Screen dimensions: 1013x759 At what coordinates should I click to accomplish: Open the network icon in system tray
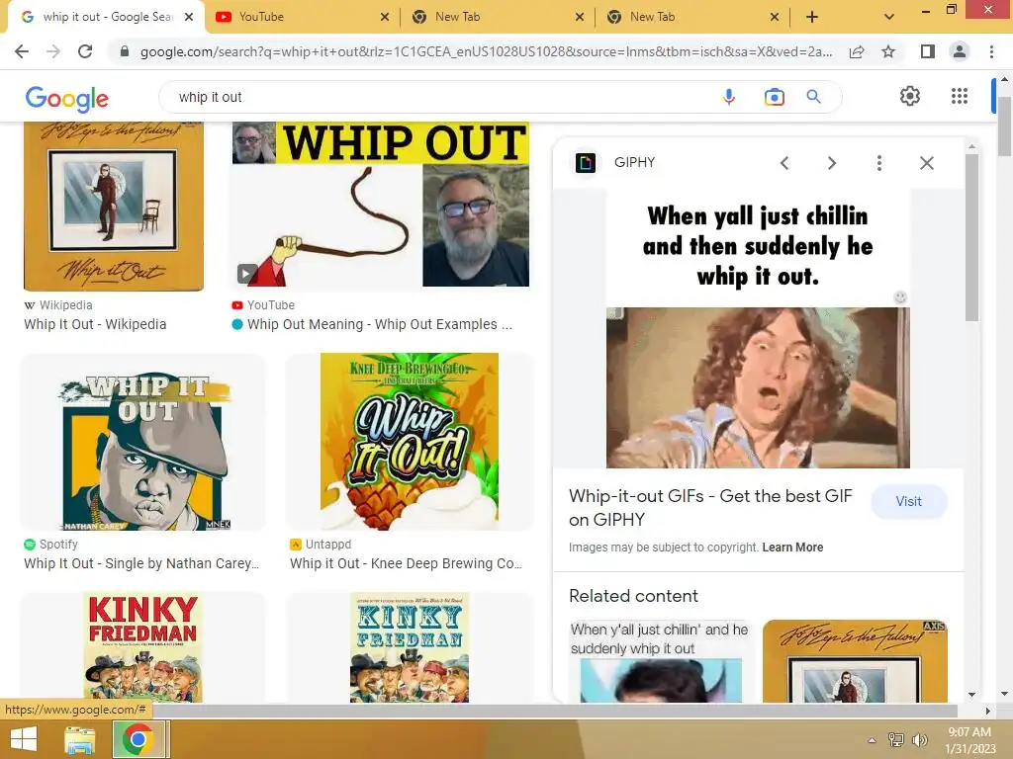(896, 739)
